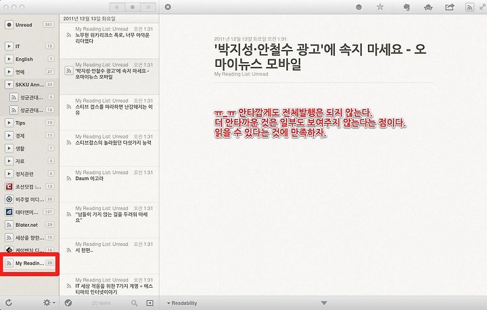Mark all items as read checkmark
Screen dimensions: 487x310
point(68,303)
